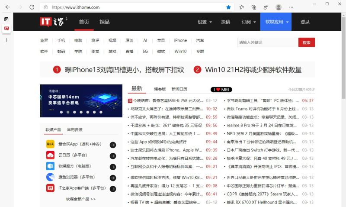
Task: Open arrow next to IT之家App客户端
Action: click(113, 189)
